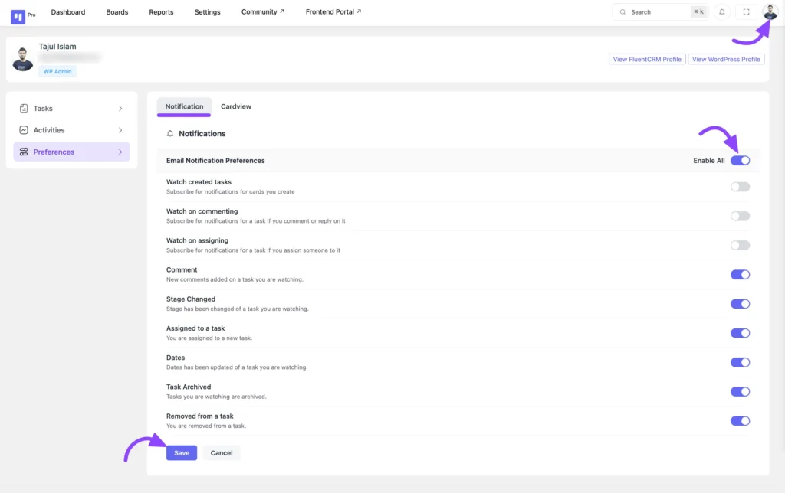This screenshot has height=493, width=785.
Task: Expand the Preferences section chevron
Action: [x=120, y=152]
